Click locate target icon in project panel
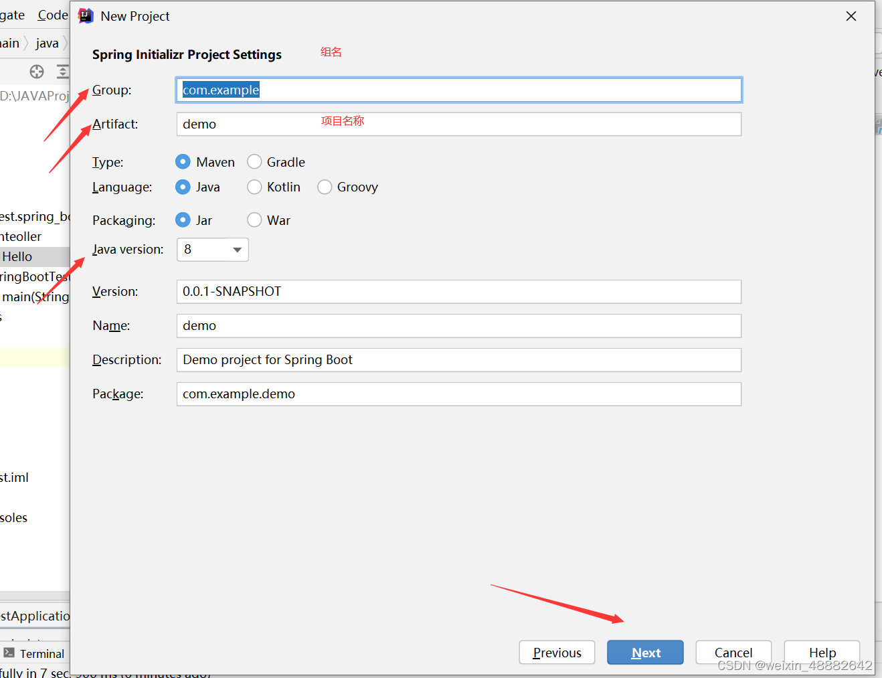 37,72
